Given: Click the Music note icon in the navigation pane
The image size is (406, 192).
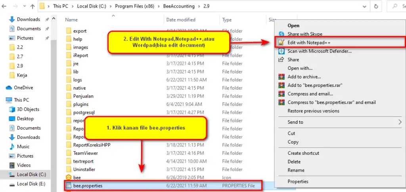Looking at the screenshot, I should pos(11,146).
